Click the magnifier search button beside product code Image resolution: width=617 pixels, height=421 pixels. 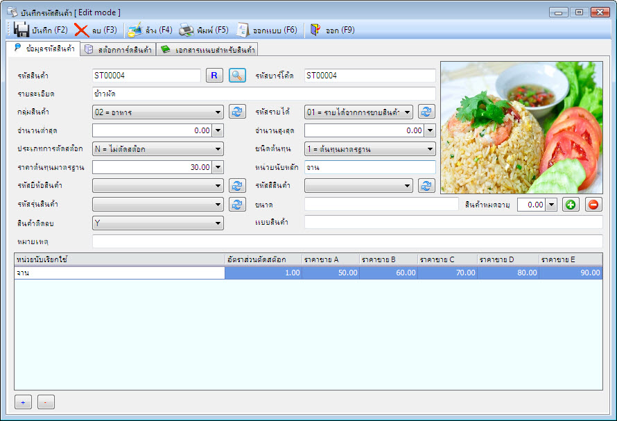[x=237, y=75]
